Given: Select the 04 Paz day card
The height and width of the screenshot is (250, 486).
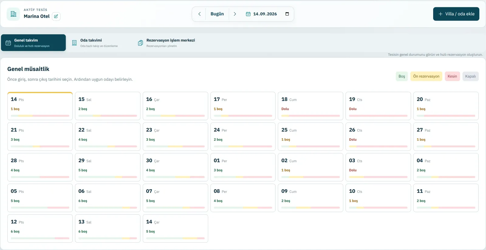Looking at the screenshot, I should (x=446, y=167).
